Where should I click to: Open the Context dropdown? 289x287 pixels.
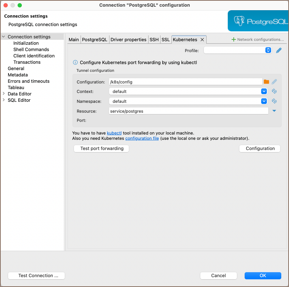264,91
